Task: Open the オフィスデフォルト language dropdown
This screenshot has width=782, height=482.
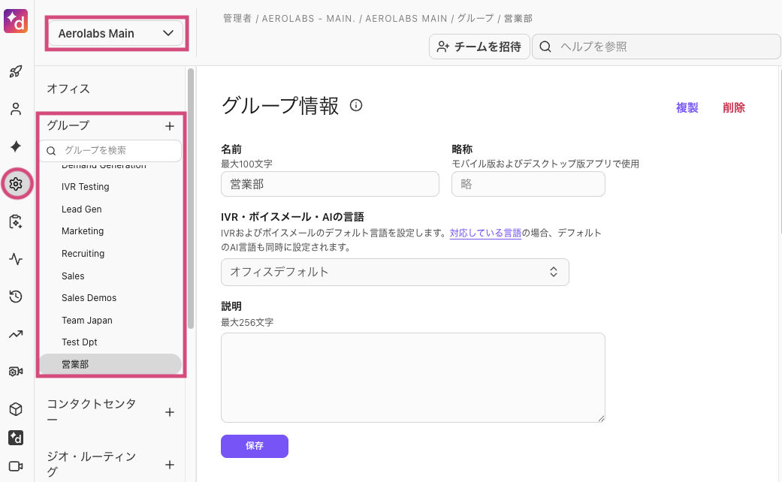Action: pos(394,272)
